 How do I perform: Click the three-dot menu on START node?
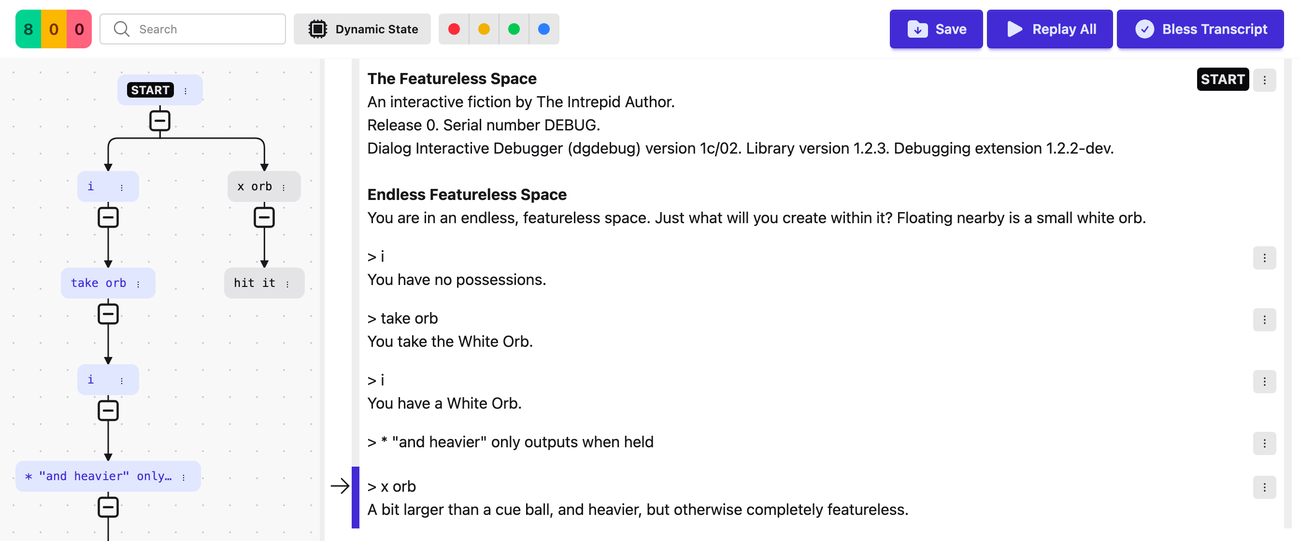(x=186, y=91)
